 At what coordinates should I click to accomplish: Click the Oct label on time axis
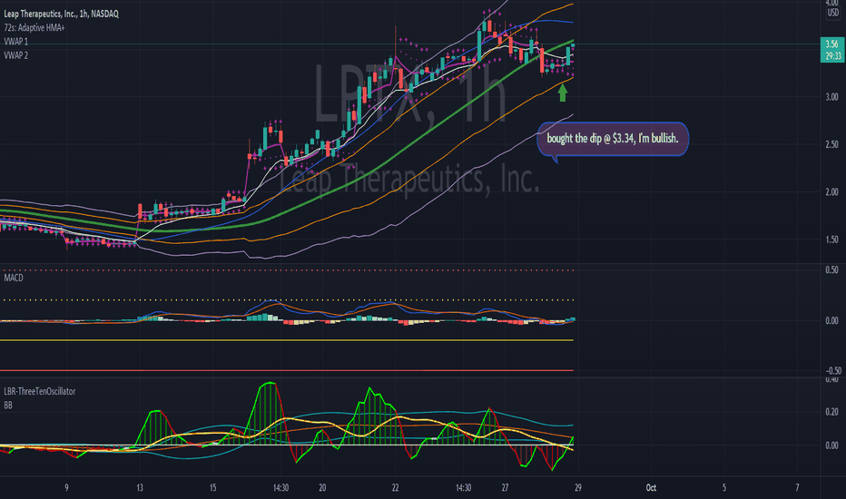[651, 488]
